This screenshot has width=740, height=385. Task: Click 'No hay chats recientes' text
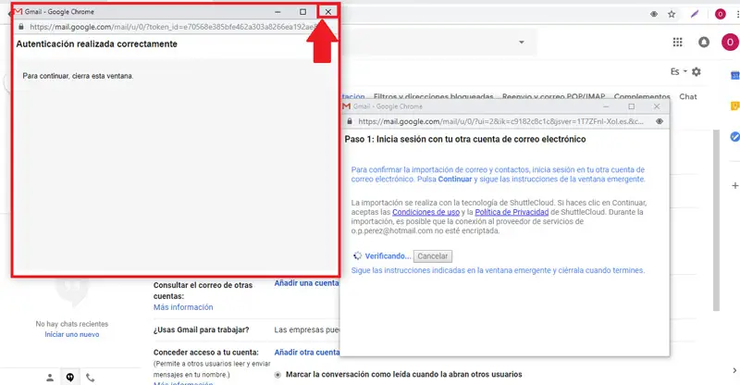[x=72, y=324]
